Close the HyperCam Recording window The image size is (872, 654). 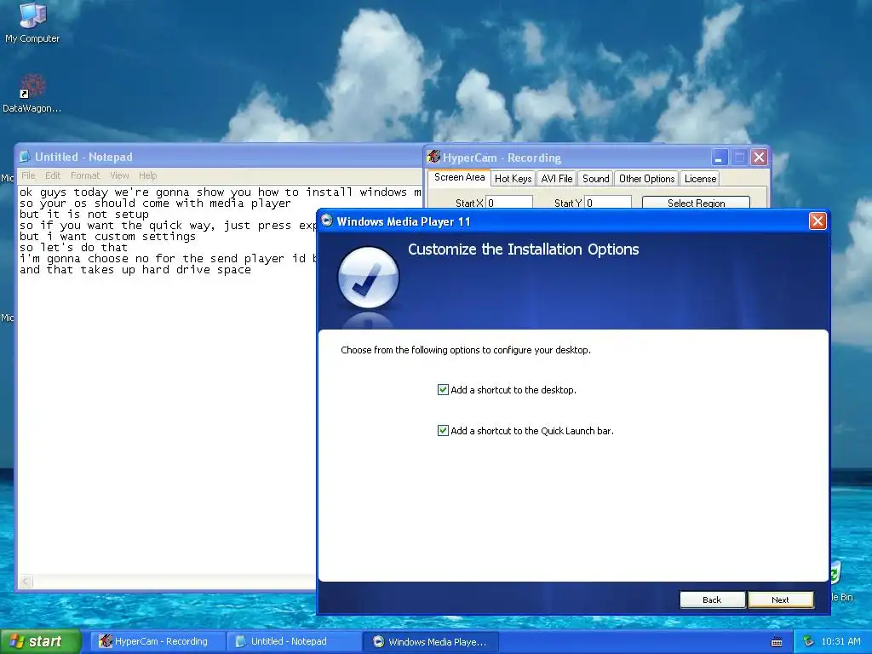point(759,158)
